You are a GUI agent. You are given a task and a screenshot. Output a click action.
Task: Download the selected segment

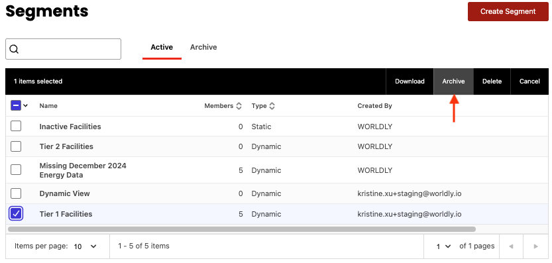tap(410, 81)
